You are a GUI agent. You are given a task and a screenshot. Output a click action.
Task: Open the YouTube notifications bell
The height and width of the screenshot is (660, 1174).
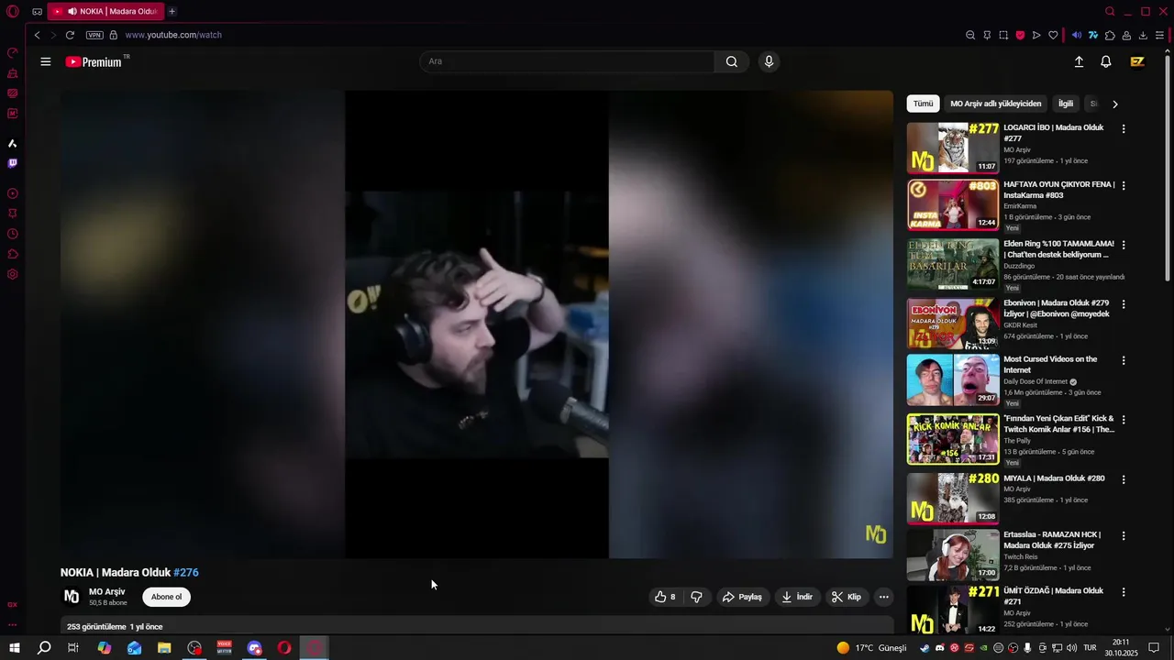click(1106, 61)
